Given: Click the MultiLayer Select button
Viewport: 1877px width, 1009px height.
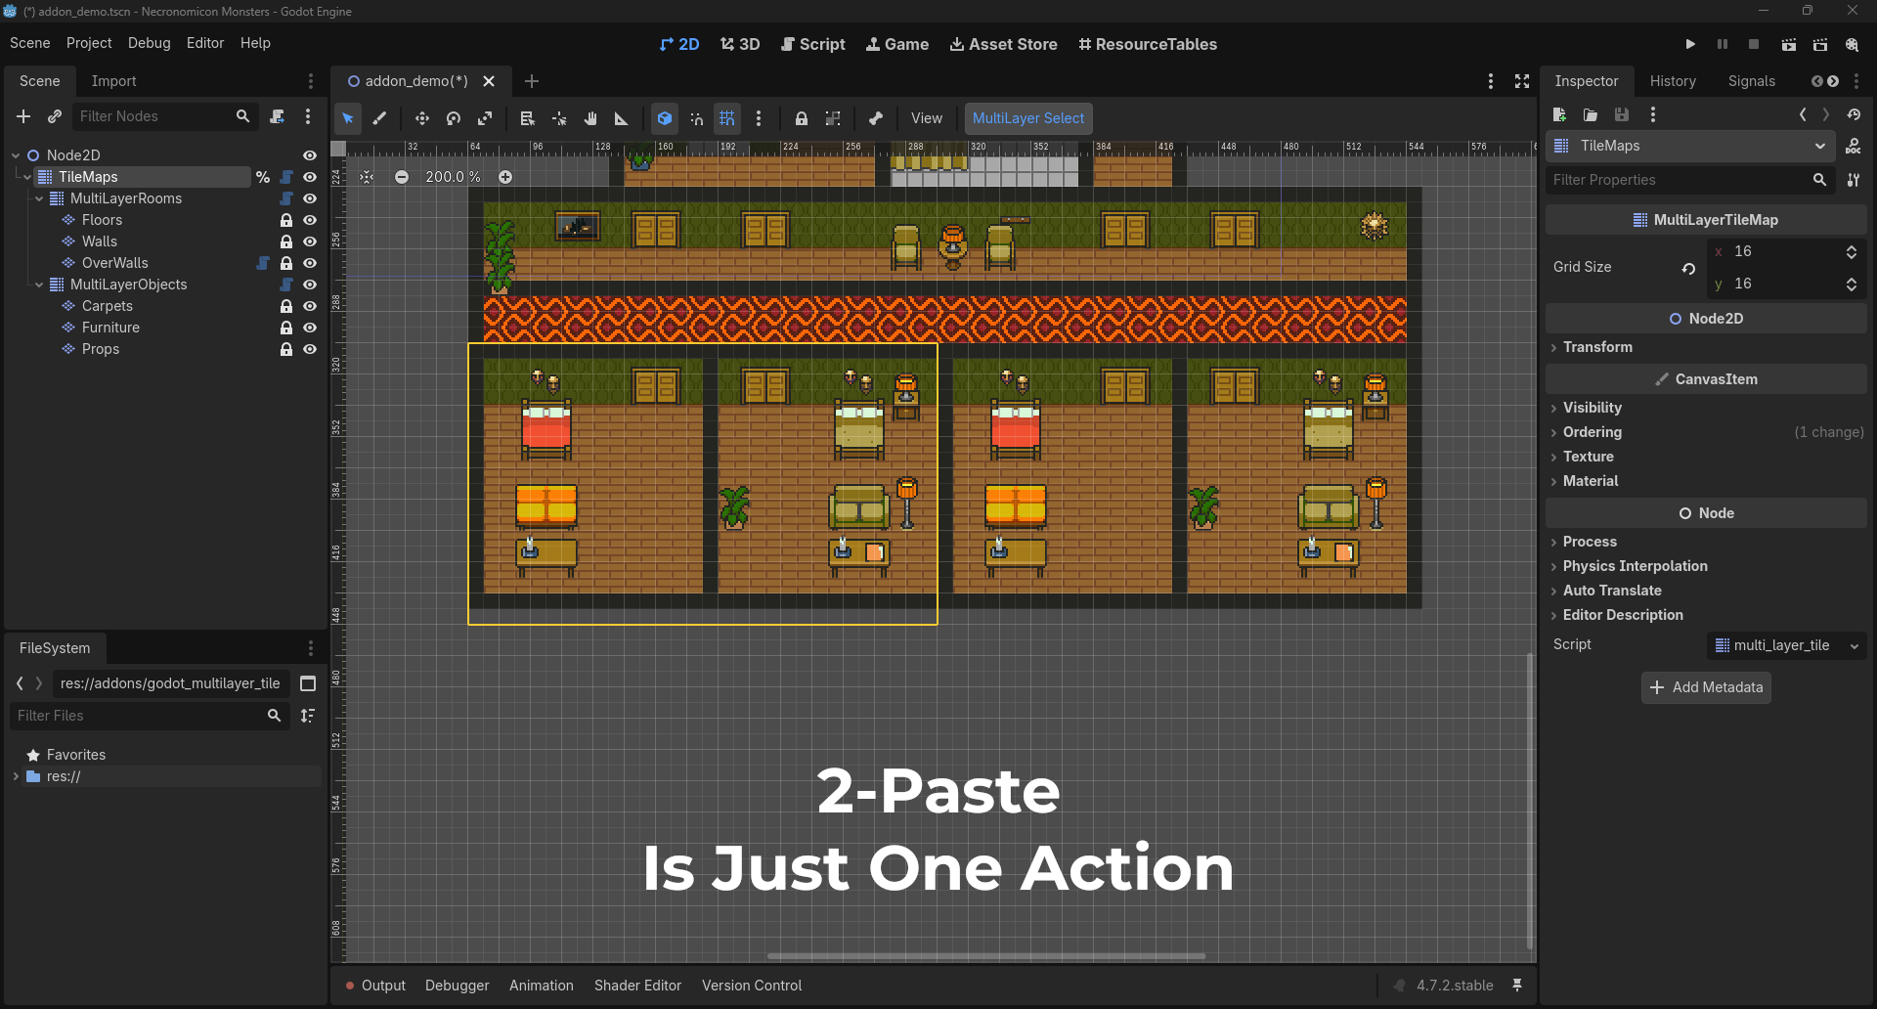Looking at the screenshot, I should pos(1028,118).
